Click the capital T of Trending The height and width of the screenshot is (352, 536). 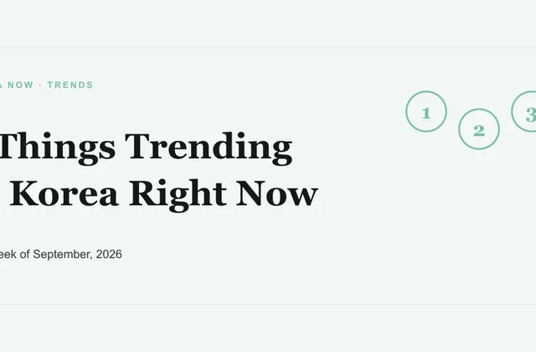point(138,146)
